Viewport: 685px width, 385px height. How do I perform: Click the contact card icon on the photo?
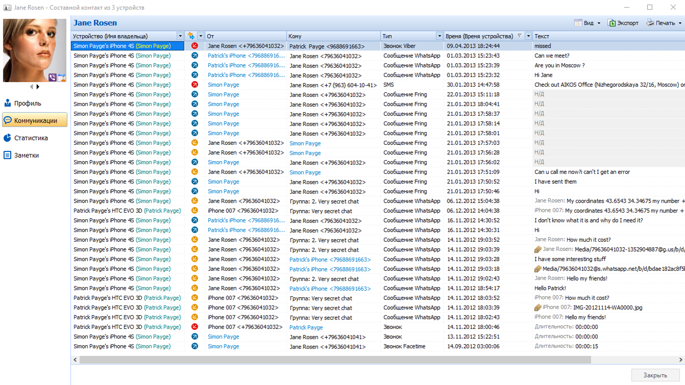pyautogui.click(x=62, y=78)
